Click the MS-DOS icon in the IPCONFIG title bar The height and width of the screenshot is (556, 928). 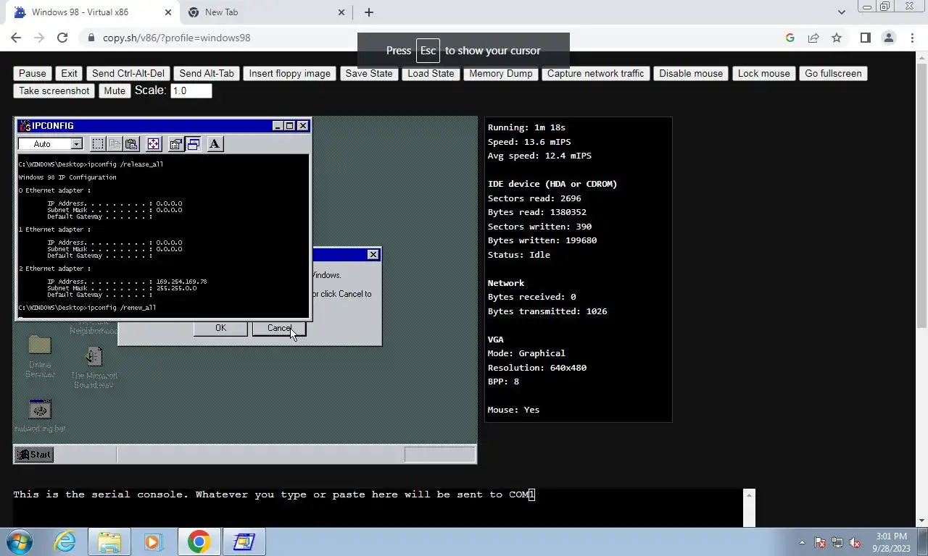[25, 126]
